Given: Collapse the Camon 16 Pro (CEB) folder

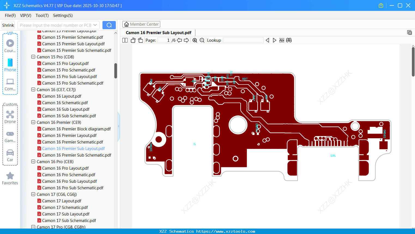Looking at the screenshot, I should (x=33, y=162).
